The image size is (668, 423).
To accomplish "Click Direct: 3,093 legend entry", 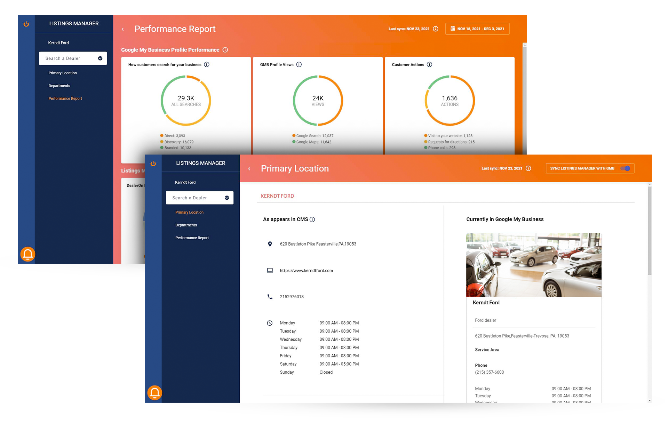I will click(173, 136).
